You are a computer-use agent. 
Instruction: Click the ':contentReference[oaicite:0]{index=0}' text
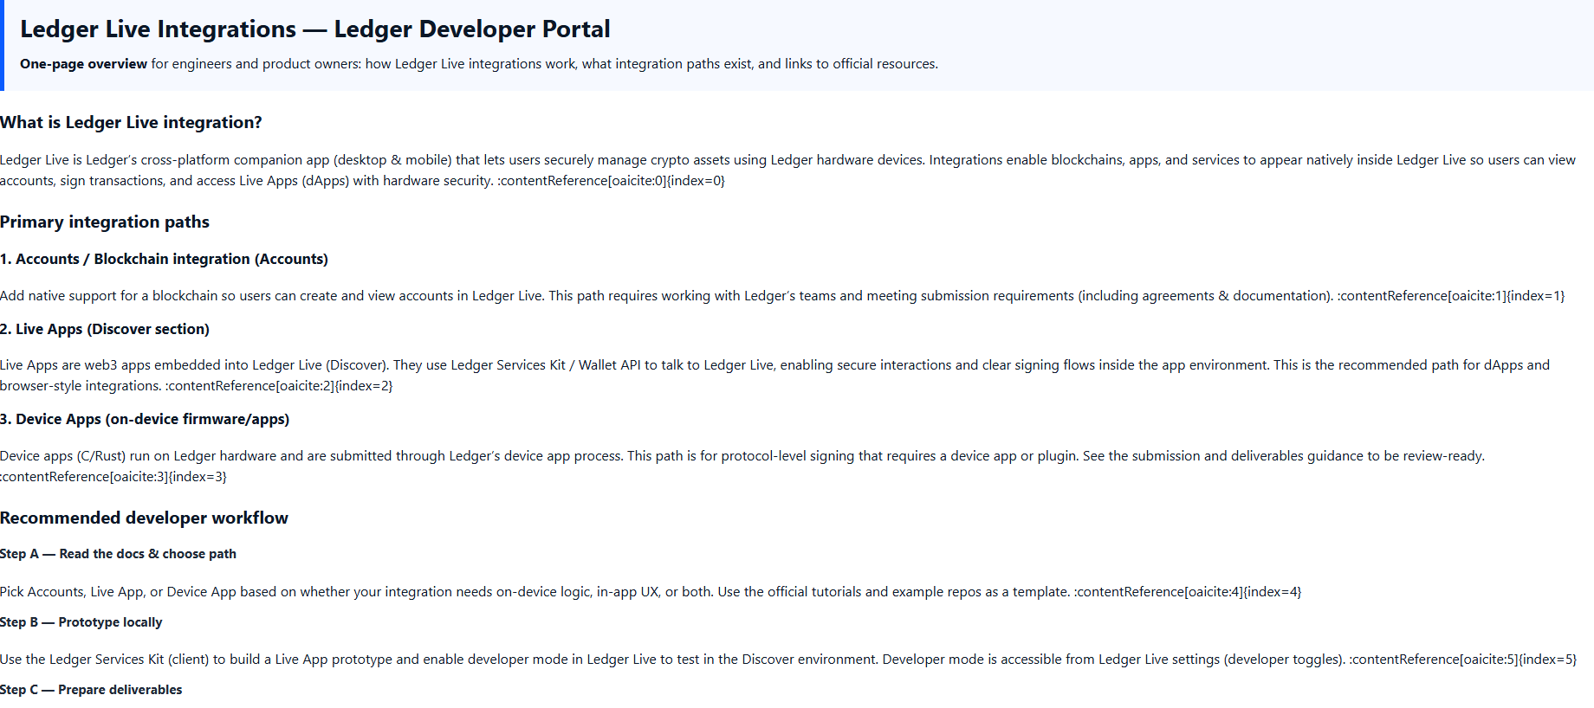(611, 181)
